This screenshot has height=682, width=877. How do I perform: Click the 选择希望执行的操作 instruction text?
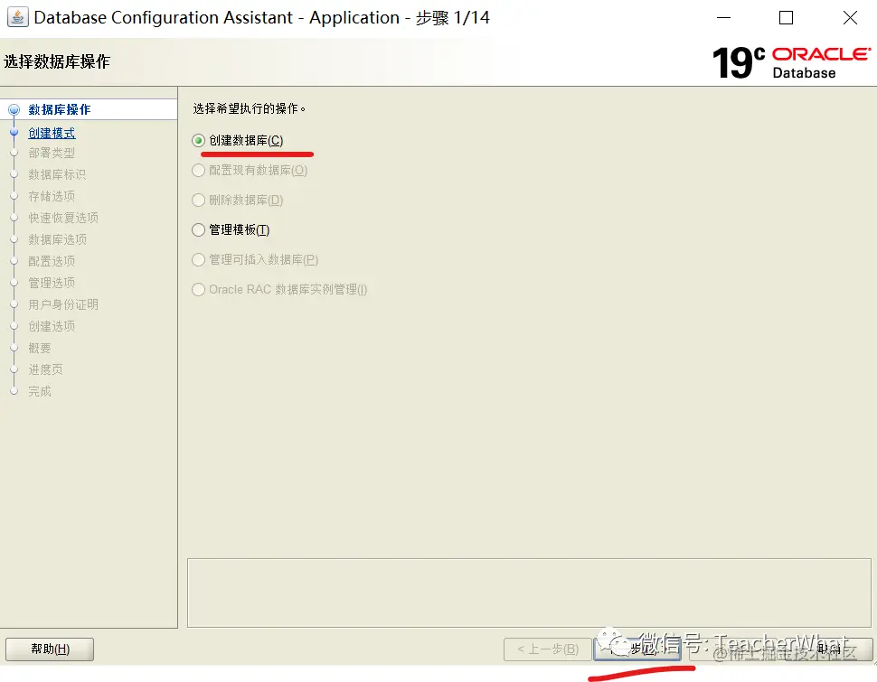coord(249,108)
